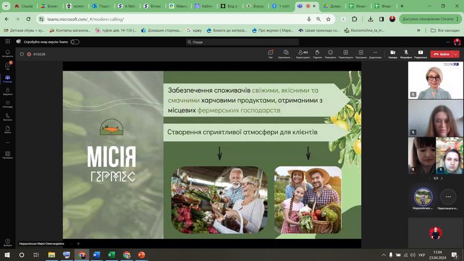
Task: Open Excel from the taskbar
Action: pyautogui.click(x=111, y=255)
